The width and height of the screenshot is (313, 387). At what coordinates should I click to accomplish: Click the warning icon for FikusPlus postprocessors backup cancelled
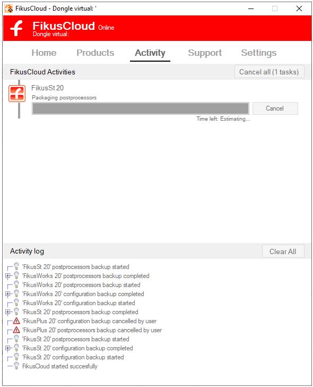pos(16,330)
